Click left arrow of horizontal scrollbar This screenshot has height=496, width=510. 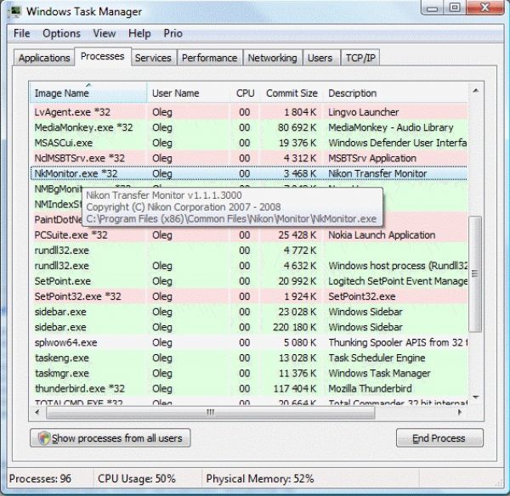pos(37,412)
